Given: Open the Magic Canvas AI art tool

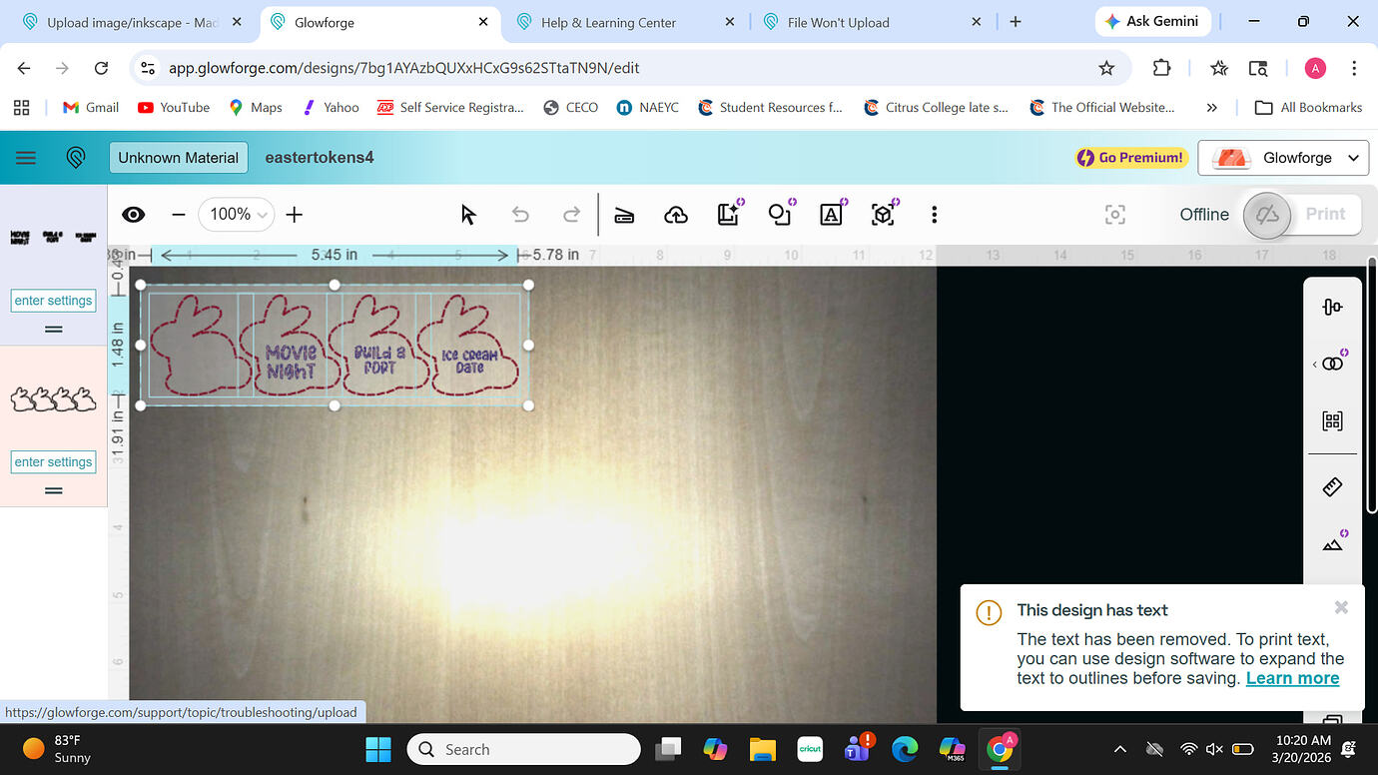Looking at the screenshot, I should 728,214.
